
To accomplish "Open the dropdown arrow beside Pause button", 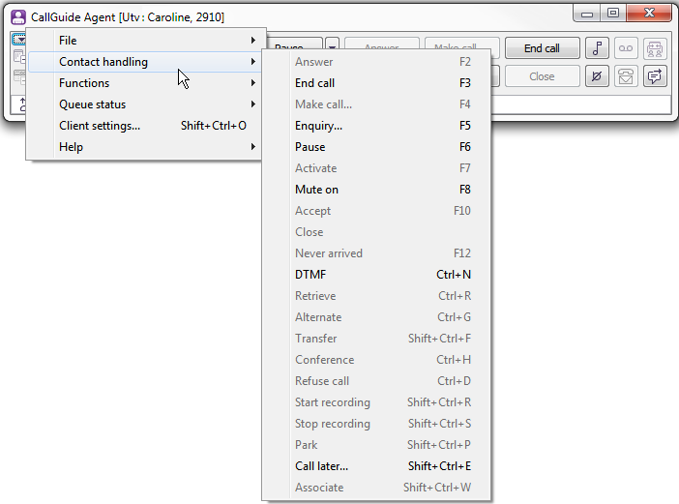I will 332,46.
